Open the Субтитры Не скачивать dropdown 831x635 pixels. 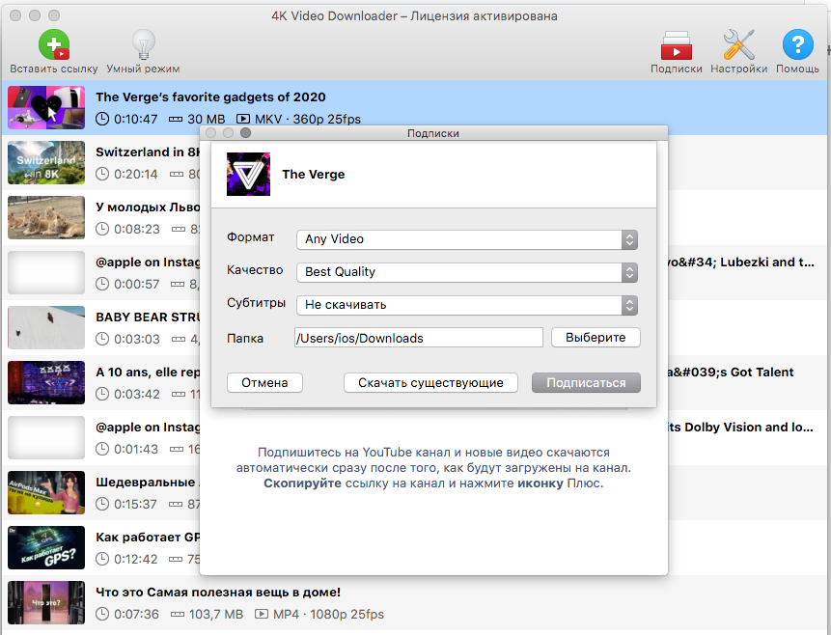(x=467, y=305)
